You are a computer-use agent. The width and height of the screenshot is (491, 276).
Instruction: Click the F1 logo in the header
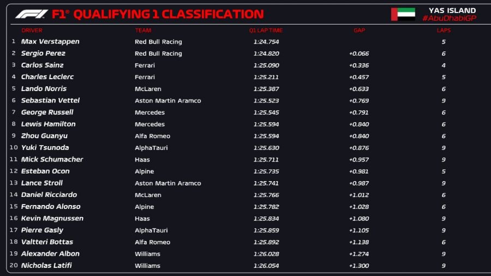pyautogui.click(x=32, y=14)
